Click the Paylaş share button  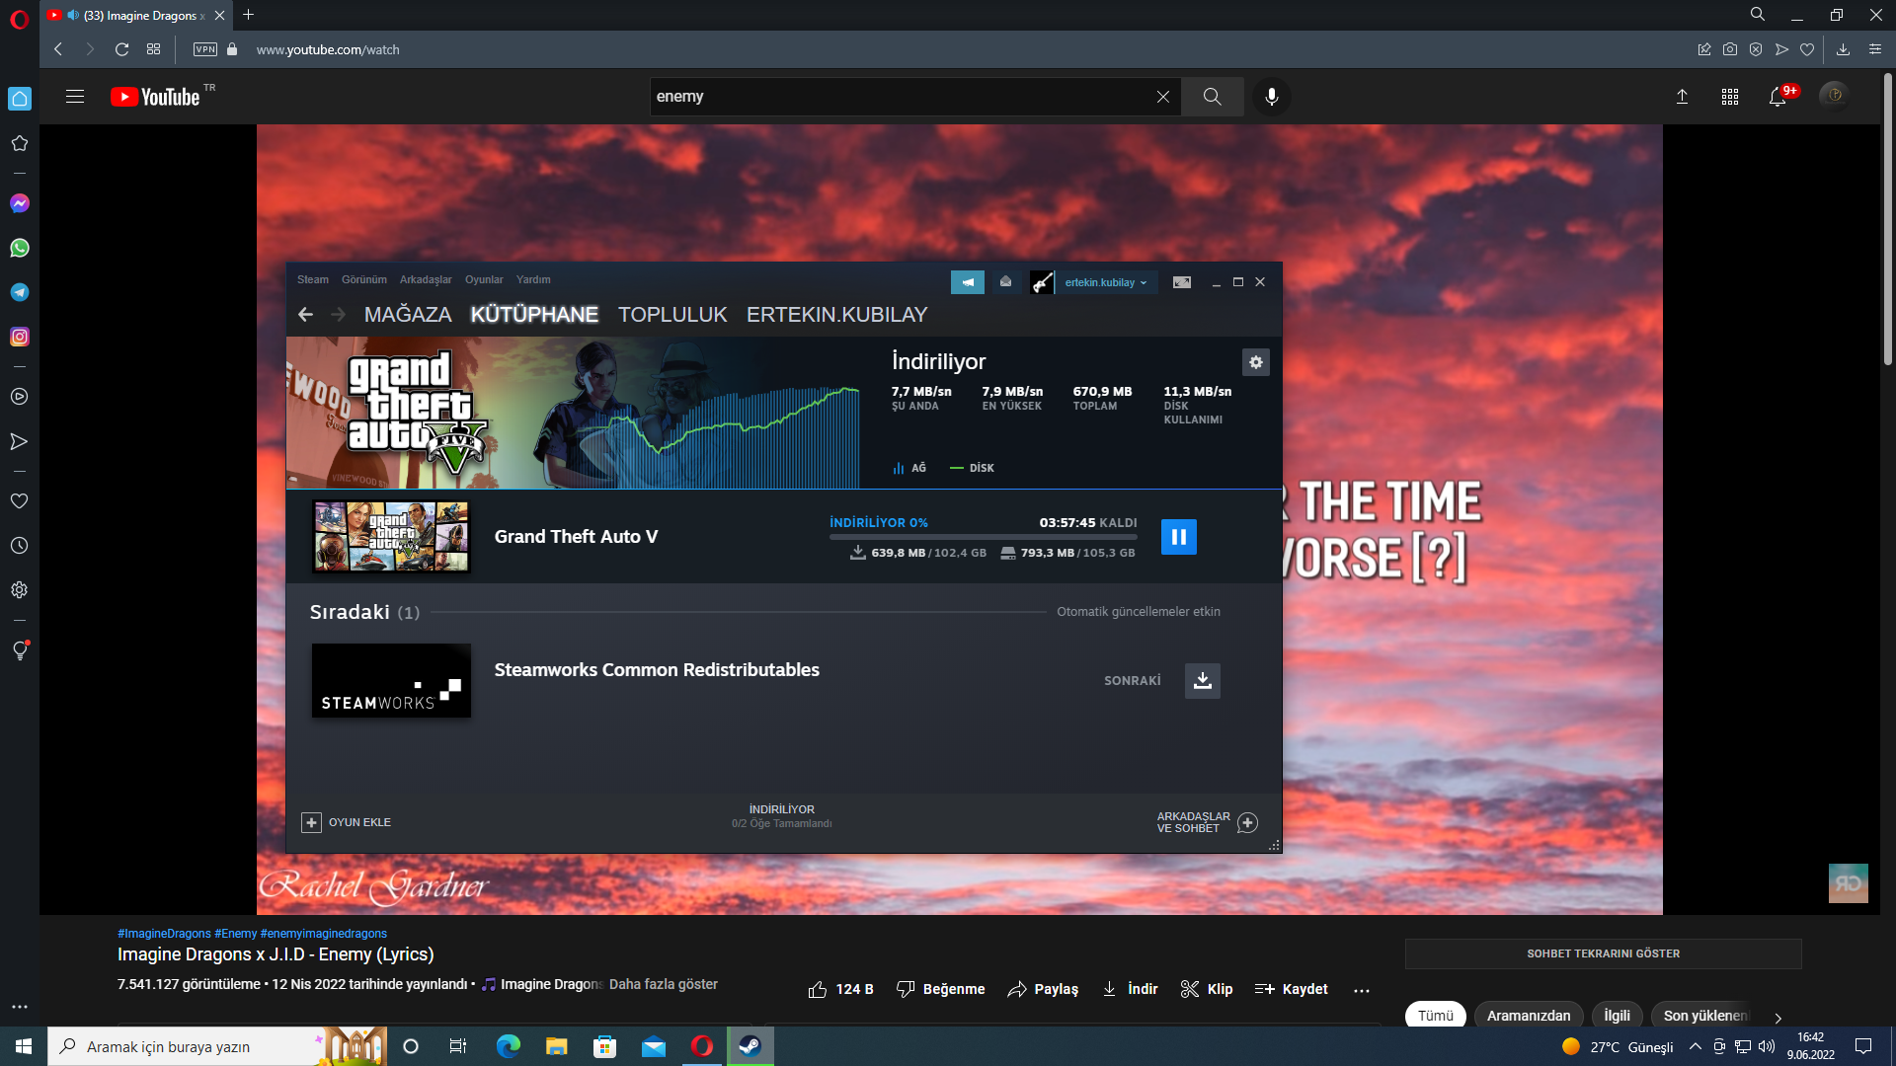(1043, 989)
